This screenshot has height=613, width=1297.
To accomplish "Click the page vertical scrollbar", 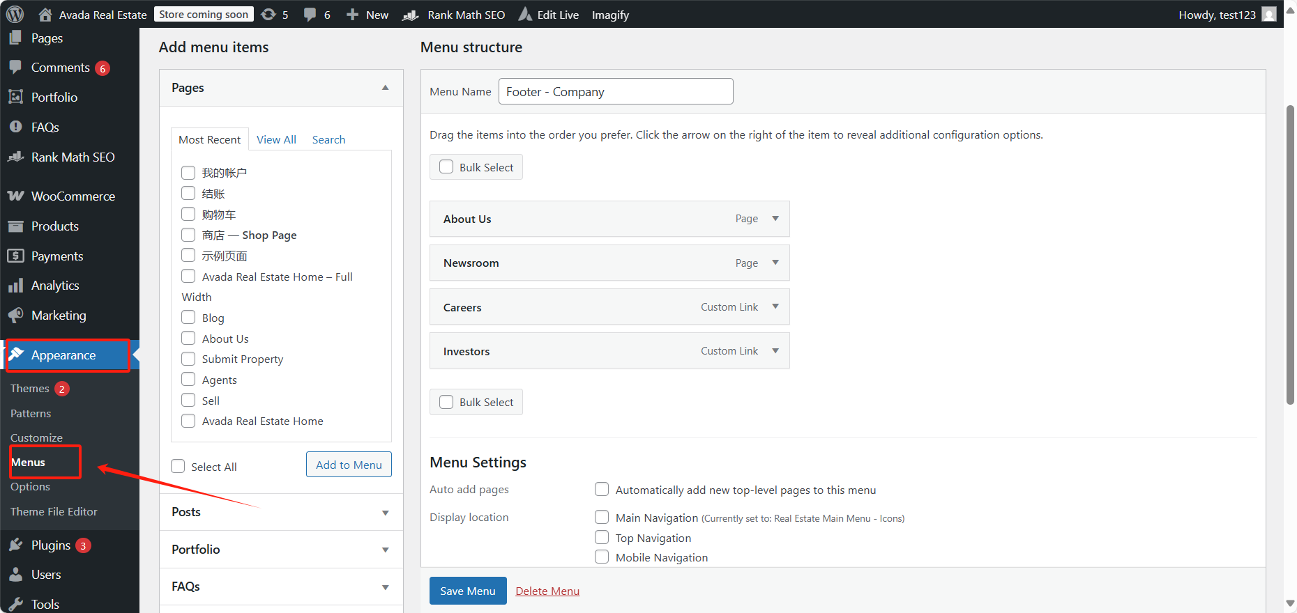I will point(1290,254).
